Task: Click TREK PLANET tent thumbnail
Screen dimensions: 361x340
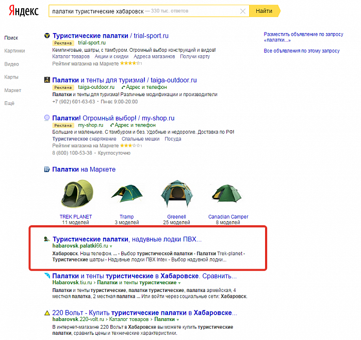Action: pyautogui.click(x=77, y=194)
